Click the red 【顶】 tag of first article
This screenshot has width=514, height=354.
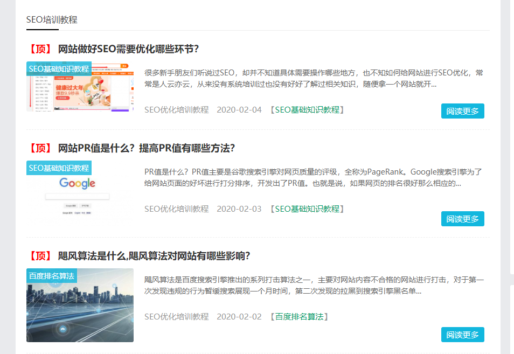(x=40, y=49)
